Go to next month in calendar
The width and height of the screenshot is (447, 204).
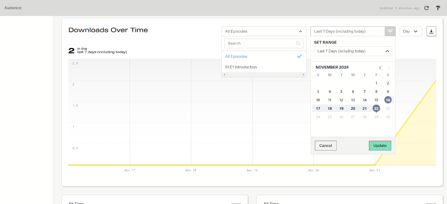(389, 68)
